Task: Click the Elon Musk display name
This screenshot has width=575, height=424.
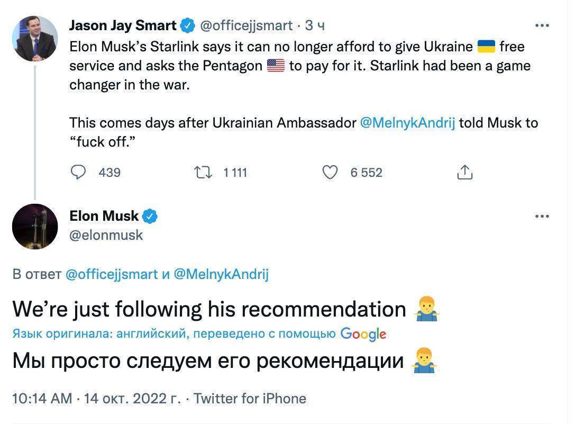Action: coord(104,216)
